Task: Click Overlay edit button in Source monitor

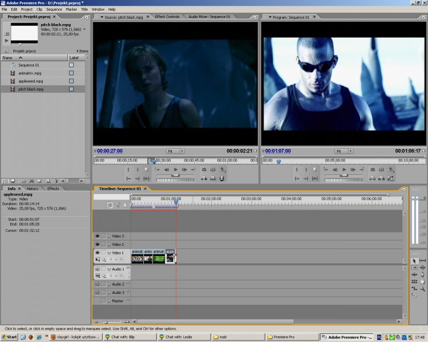Action: 213,178
